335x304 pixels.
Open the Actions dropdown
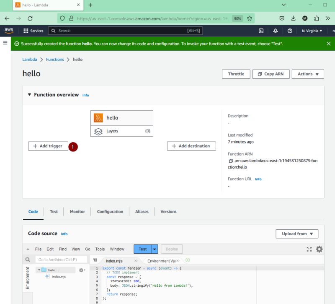point(307,74)
